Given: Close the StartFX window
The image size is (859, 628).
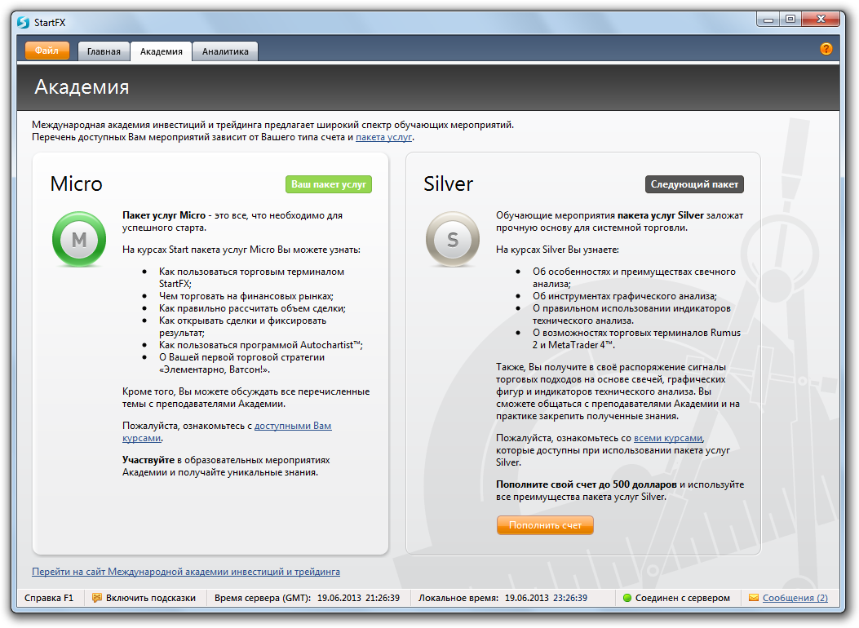Looking at the screenshot, I should pyautogui.click(x=820, y=20).
